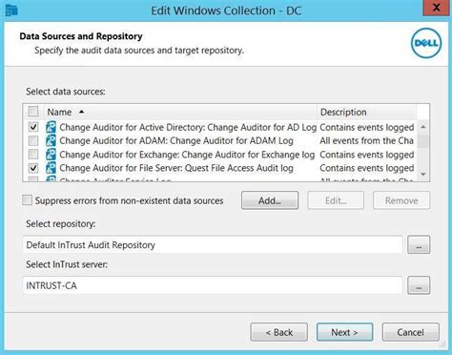Click the Change Auditor for File Server row icon
The image size is (452, 355).
[x=51, y=168]
